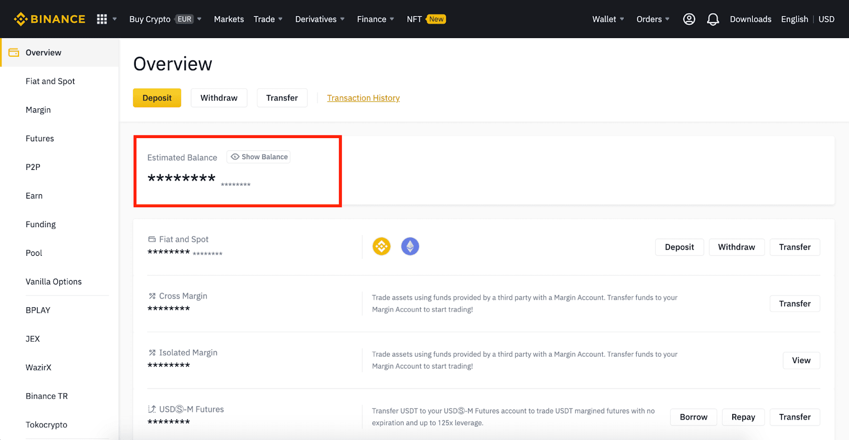The width and height of the screenshot is (849, 440).
Task: Open the user account profile icon
Action: (689, 19)
